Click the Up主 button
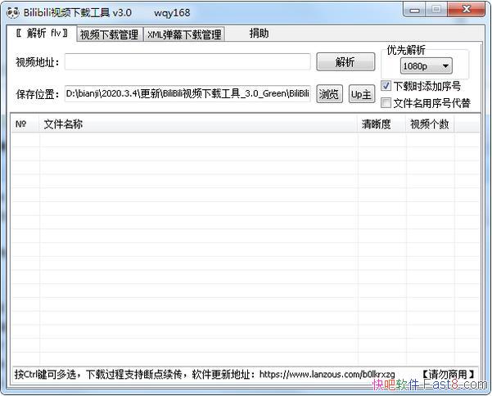The width and height of the screenshot is (492, 396). pyautogui.click(x=361, y=94)
